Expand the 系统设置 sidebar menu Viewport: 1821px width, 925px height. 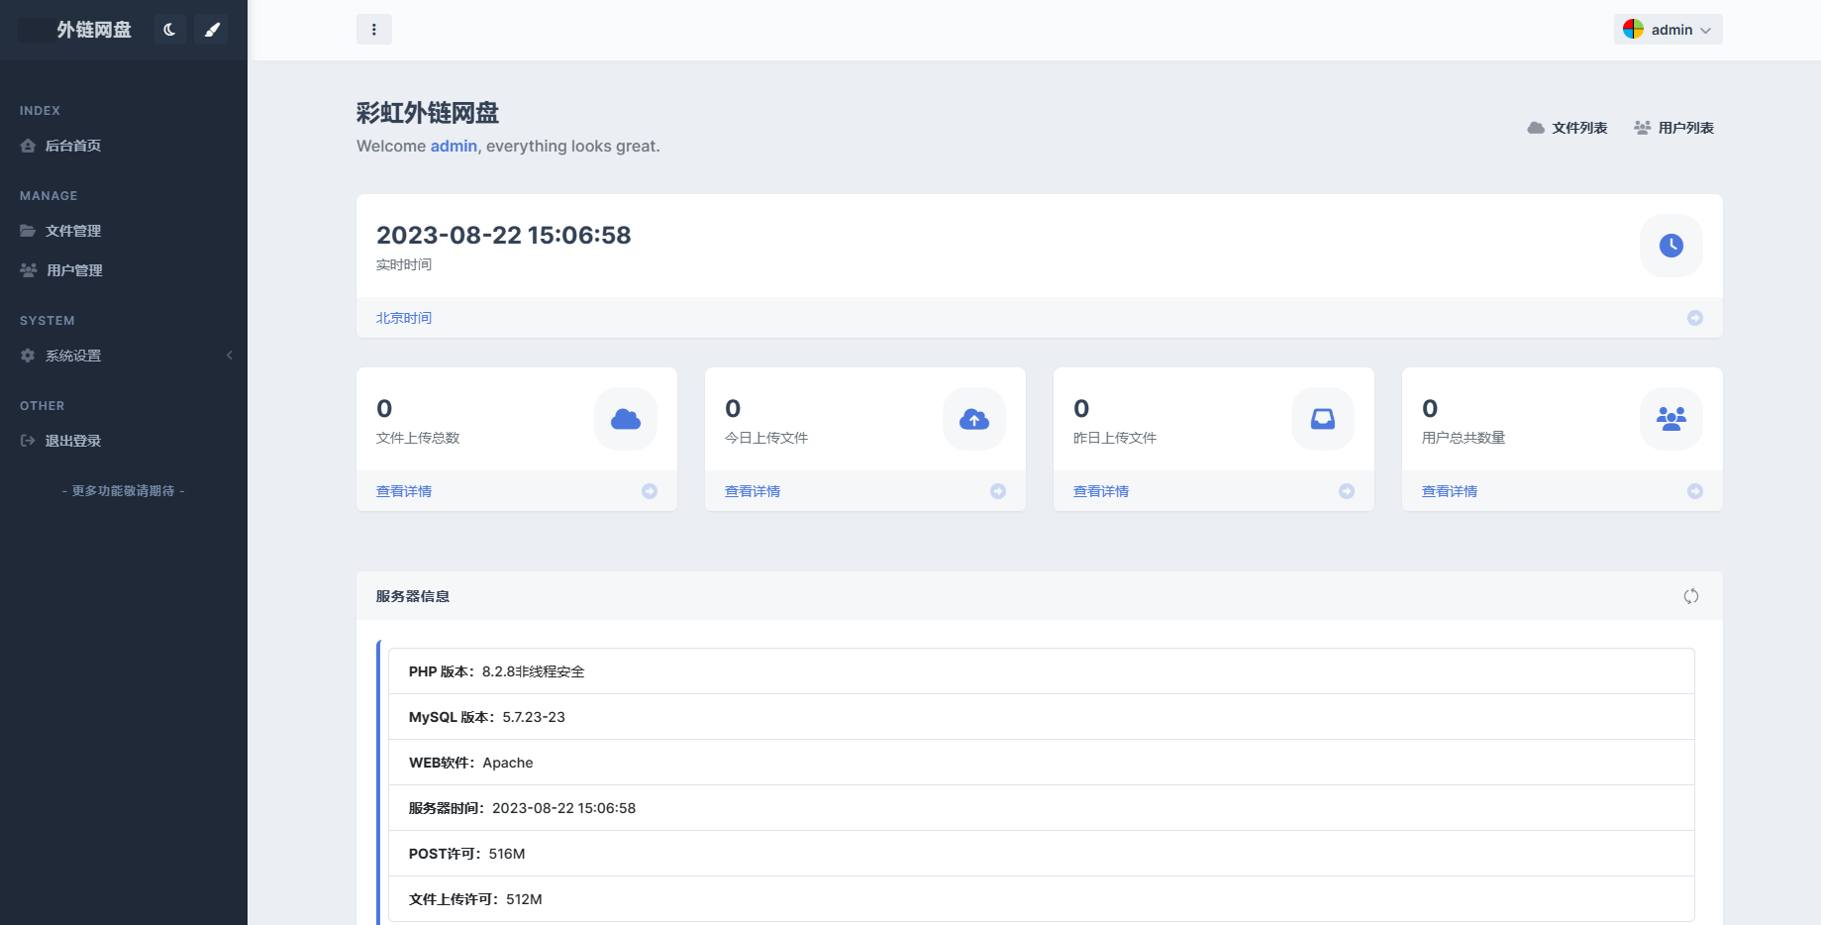(73, 356)
